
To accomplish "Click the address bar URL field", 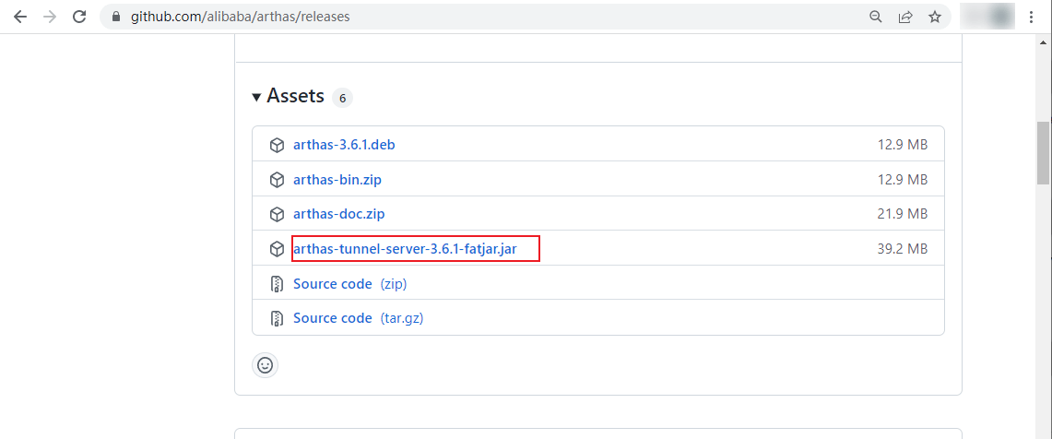I will tap(461, 17).
